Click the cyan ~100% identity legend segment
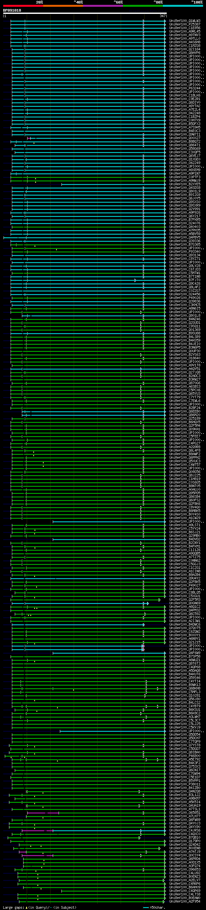This screenshot has width=206, height=910. click(183, 6)
